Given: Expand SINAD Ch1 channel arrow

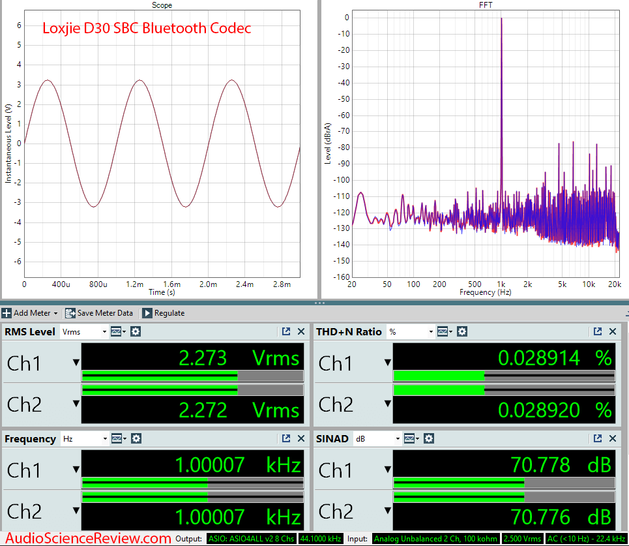Looking at the screenshot, I should coord(388,469).
